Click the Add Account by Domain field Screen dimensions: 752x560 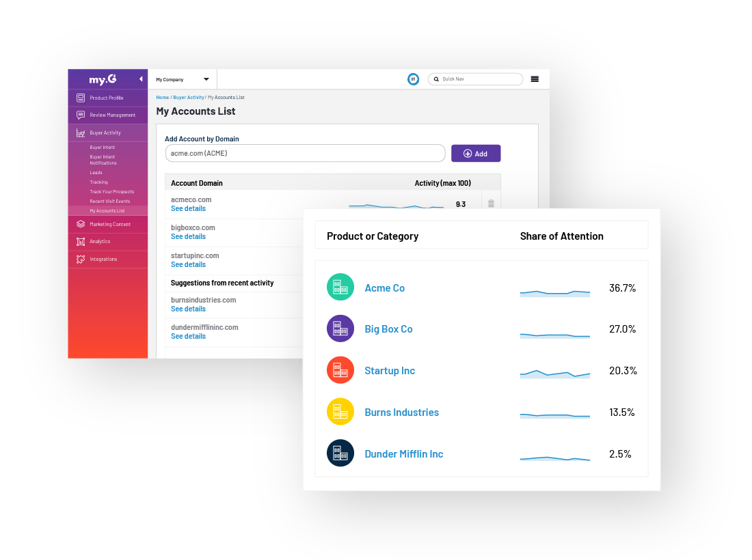click(305, 154)
